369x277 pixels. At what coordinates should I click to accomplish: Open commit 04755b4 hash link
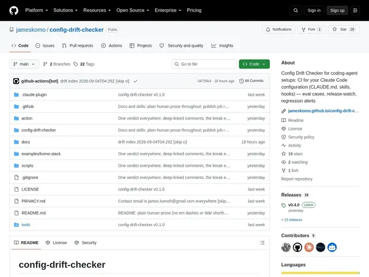pyautogui.click(x=204, y=81)
